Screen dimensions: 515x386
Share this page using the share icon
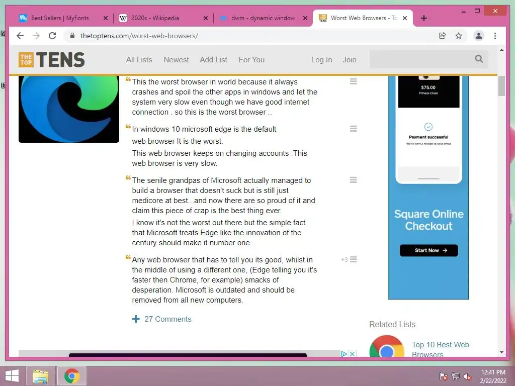point(443,36)
